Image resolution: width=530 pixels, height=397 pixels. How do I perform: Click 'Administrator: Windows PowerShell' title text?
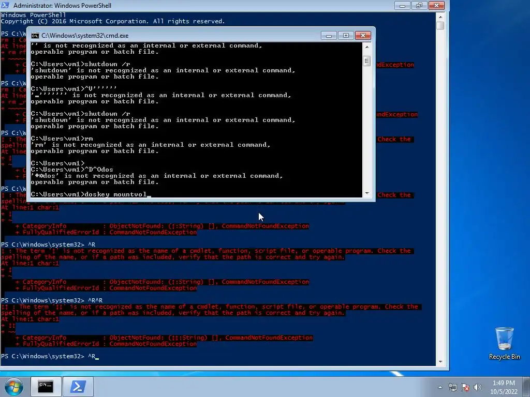[62, 5]
